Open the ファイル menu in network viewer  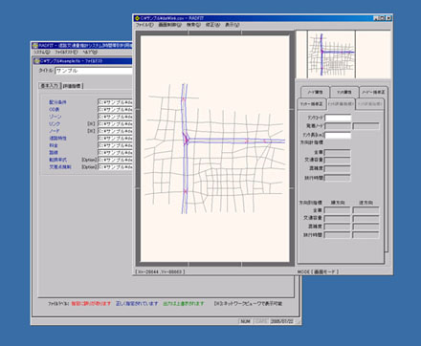pyautogui.click(x=144, y=25)
